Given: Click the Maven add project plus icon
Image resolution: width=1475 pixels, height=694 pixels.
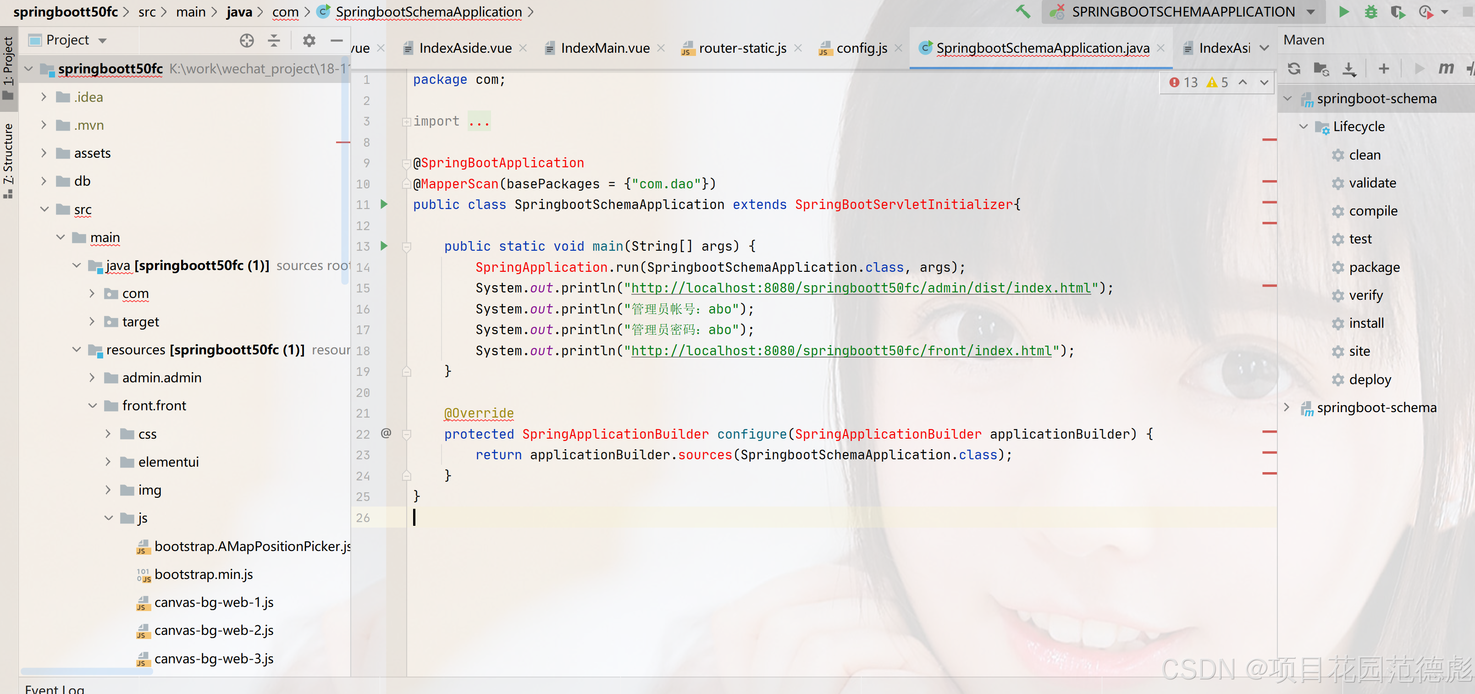Looking at the screenshot, I should [1383, 69].
